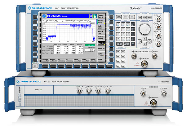Open the Marker softkey
The width and height of the screenshot is (186, 133).
coord(101,54)
